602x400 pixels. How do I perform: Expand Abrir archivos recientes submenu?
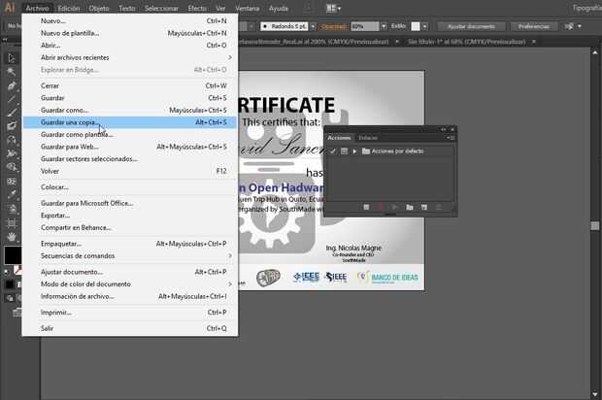[130, 57]
